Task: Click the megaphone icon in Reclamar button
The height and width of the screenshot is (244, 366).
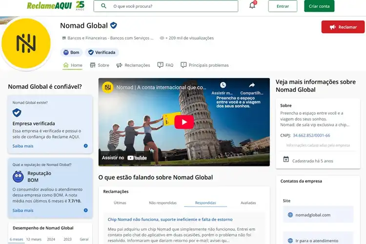Action: tap(333, 27)
